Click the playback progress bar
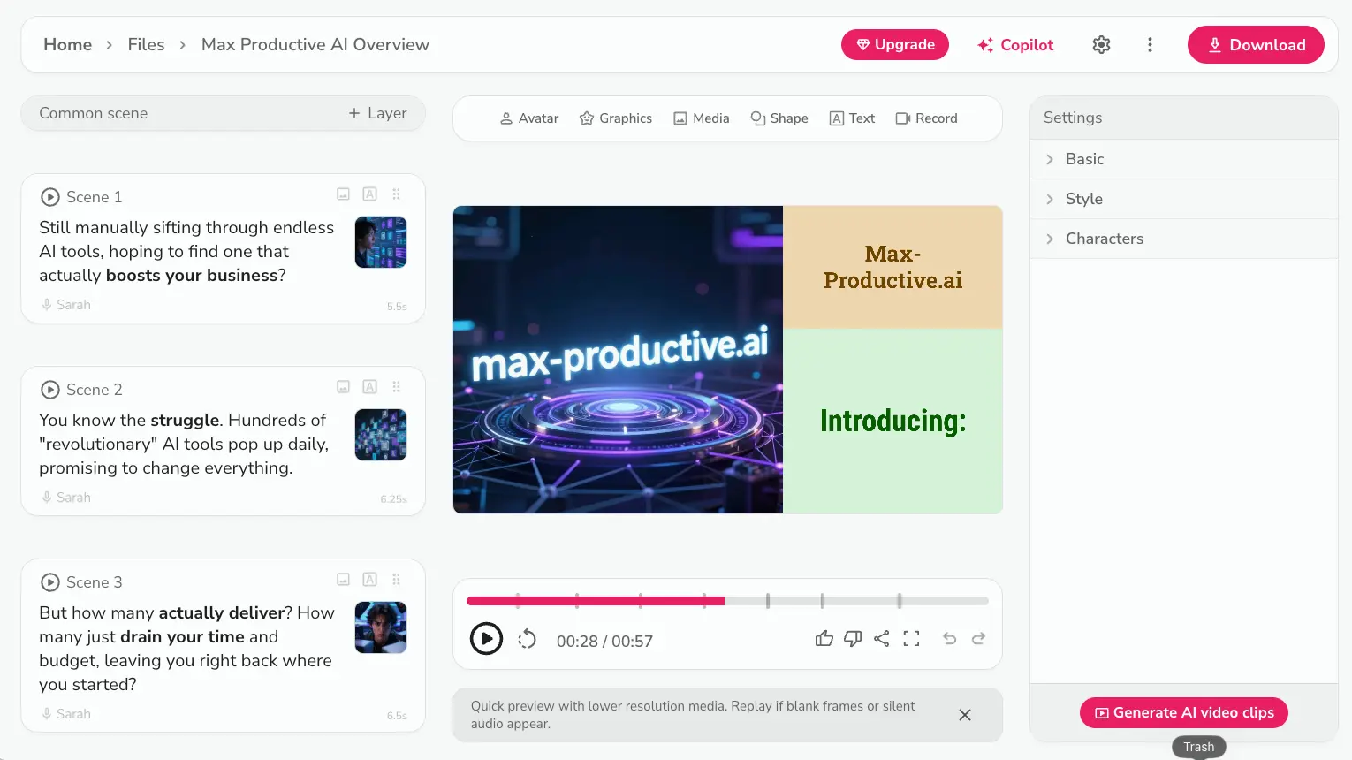This screenshot has width=1352, height=760. pos(727,600)
